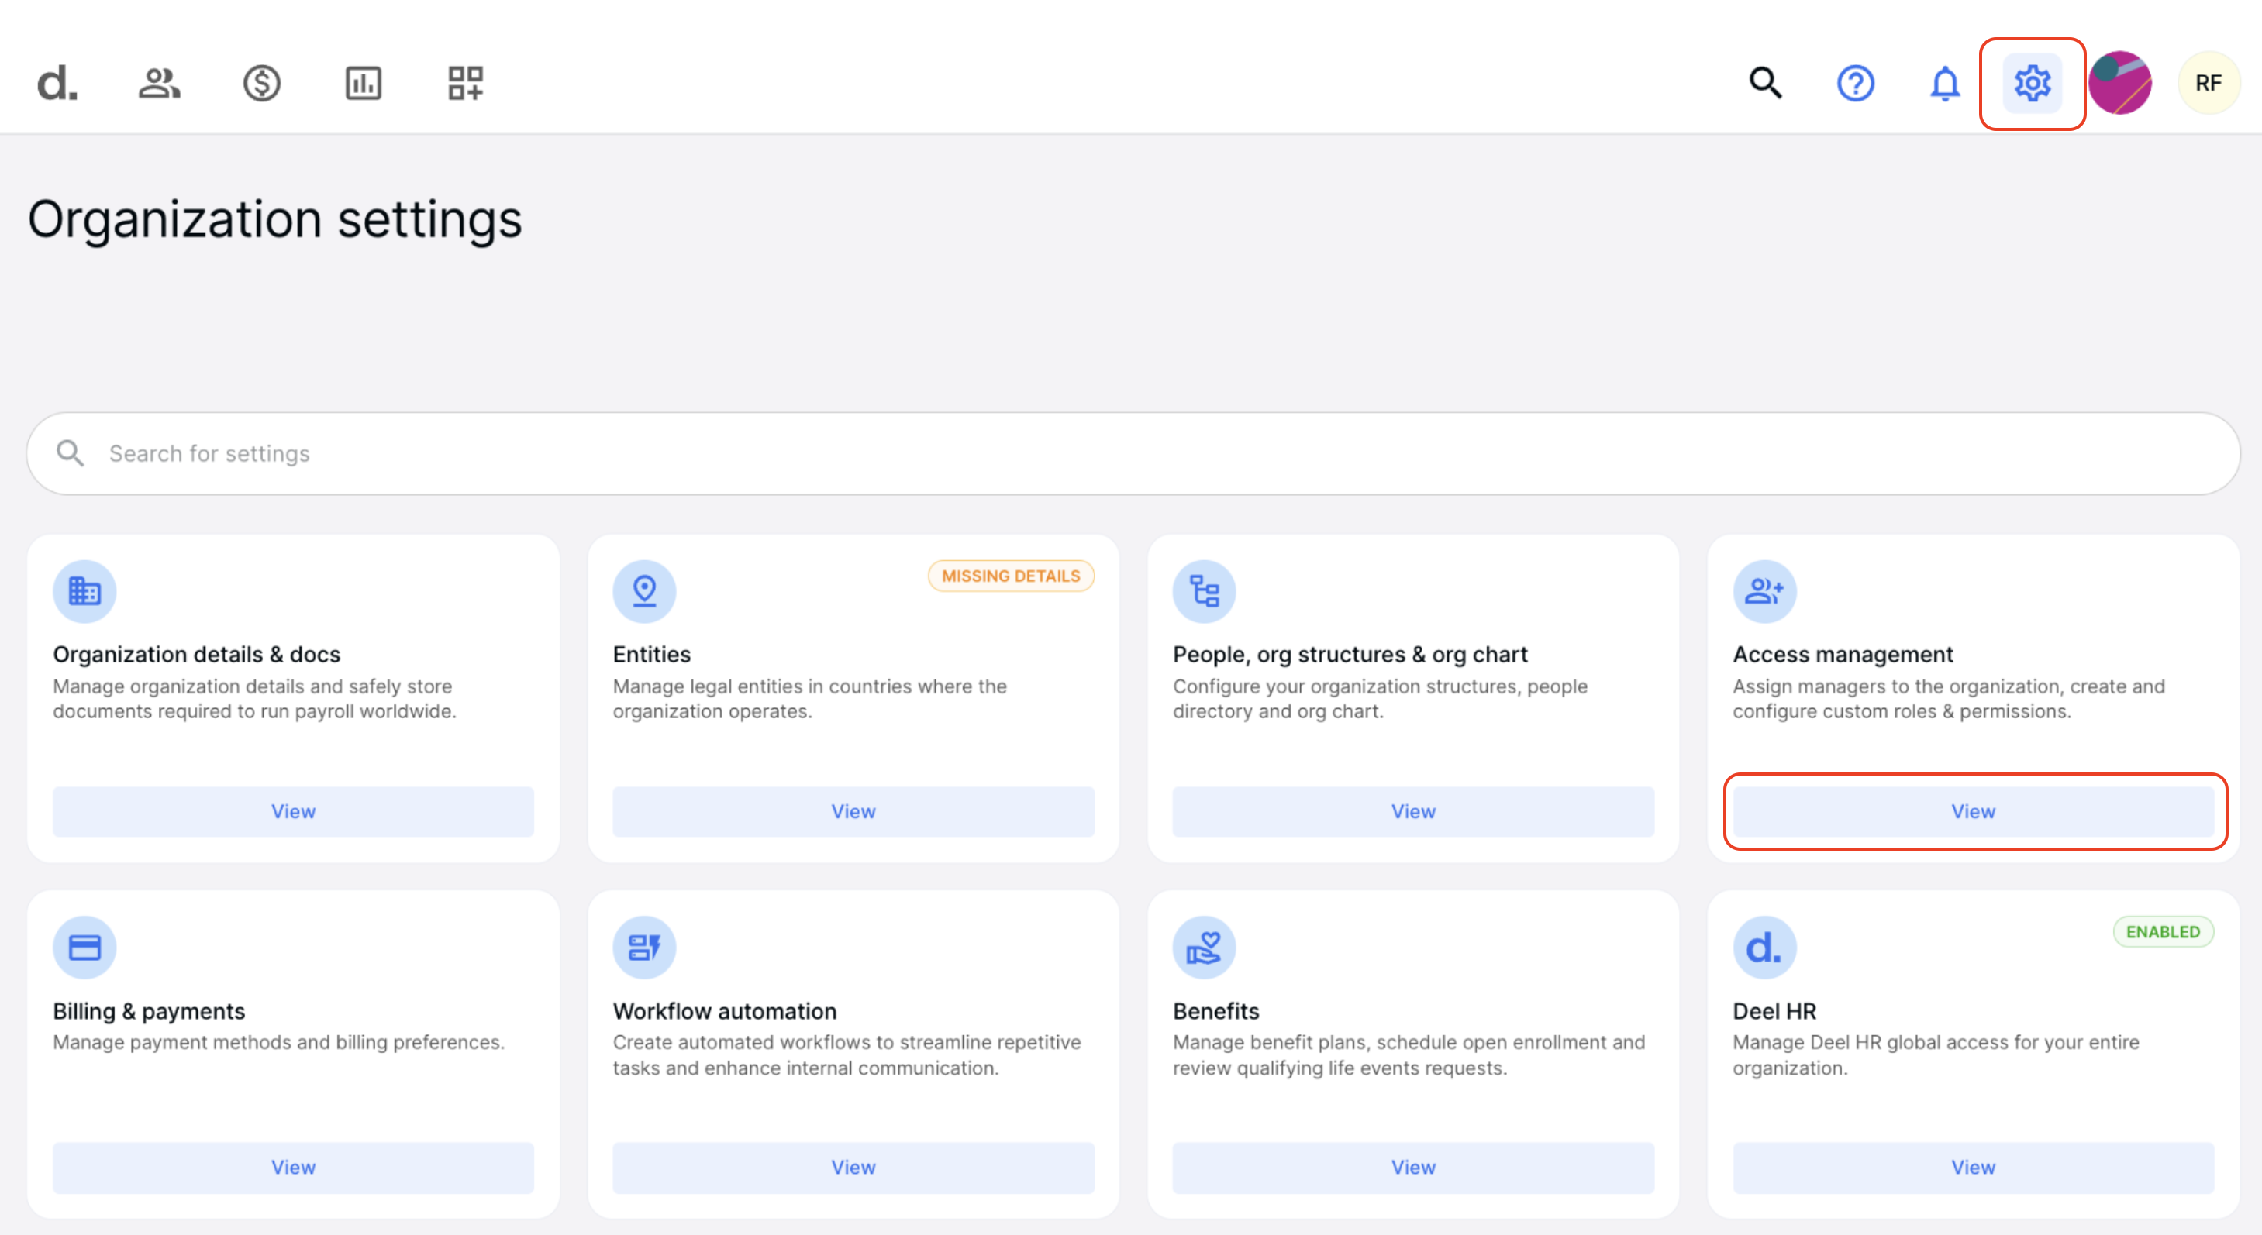Open the RF profile avatar
This screenshot has width=2262, height=1235.
point(2209,82)
